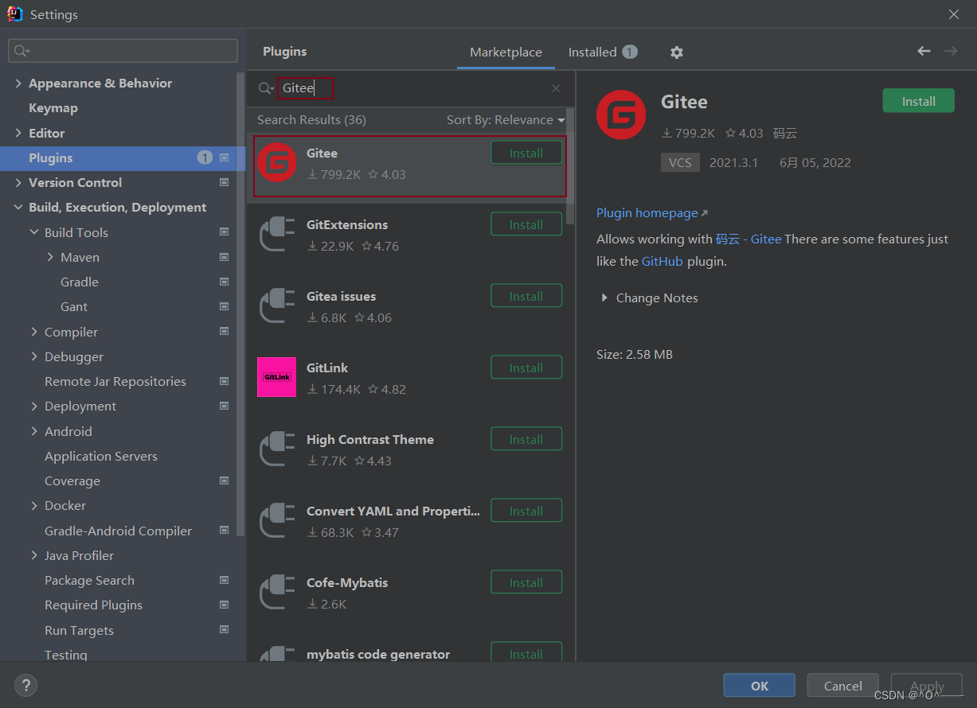The image size is (977, 708).
Task: Click the large Gitee logo in details pane
Action: (x=621, y=115)
